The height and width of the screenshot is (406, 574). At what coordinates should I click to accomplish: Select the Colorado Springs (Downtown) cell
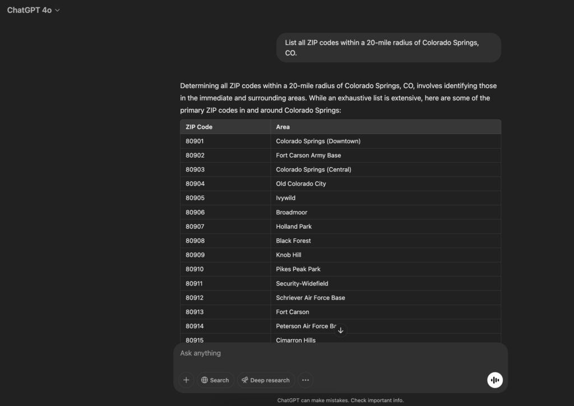pyautogui.click(x=318, y=141)
